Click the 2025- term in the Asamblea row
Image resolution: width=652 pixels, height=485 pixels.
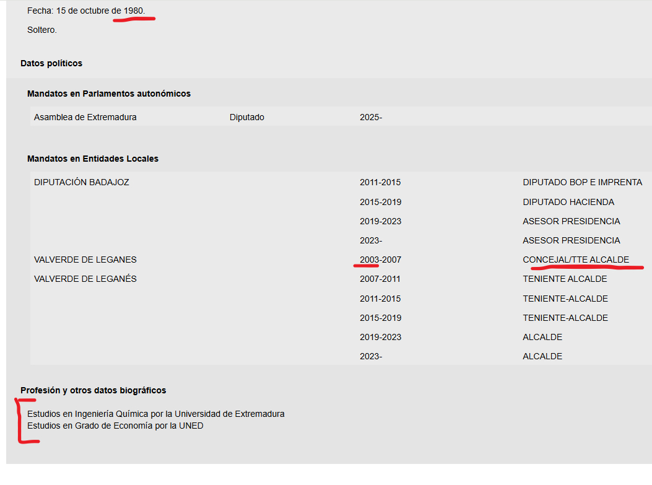(371, 117)
